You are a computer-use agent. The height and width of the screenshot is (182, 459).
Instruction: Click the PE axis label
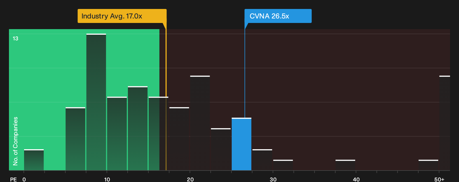point(13,179)
